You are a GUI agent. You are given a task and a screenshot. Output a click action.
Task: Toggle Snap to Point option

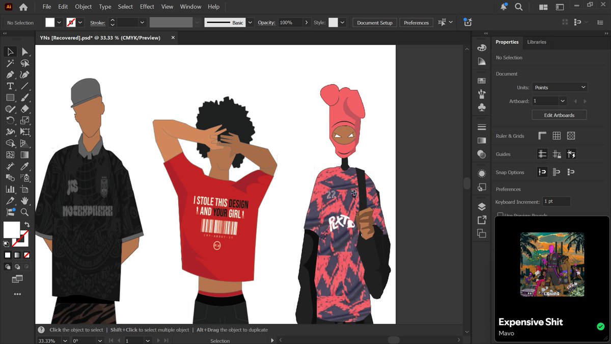pyautogui.click(x=542, y=172)
